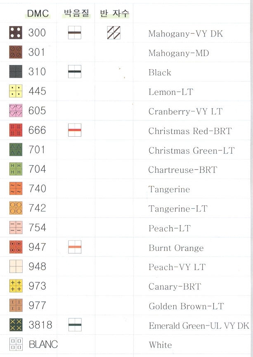Click the red backstitch icon for 666

point(75,130)
